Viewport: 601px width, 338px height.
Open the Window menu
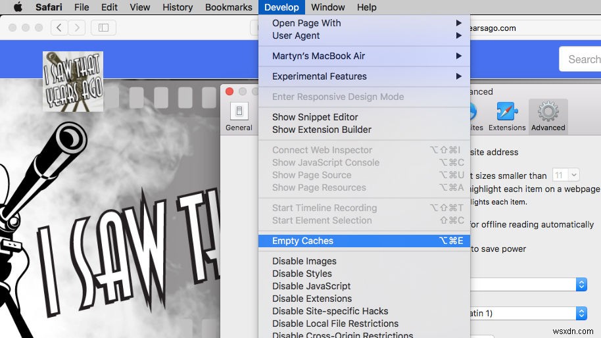pos(327,7)
